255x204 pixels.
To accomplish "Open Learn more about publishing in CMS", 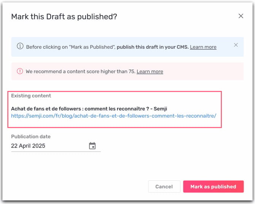I will tap(203, 47).
